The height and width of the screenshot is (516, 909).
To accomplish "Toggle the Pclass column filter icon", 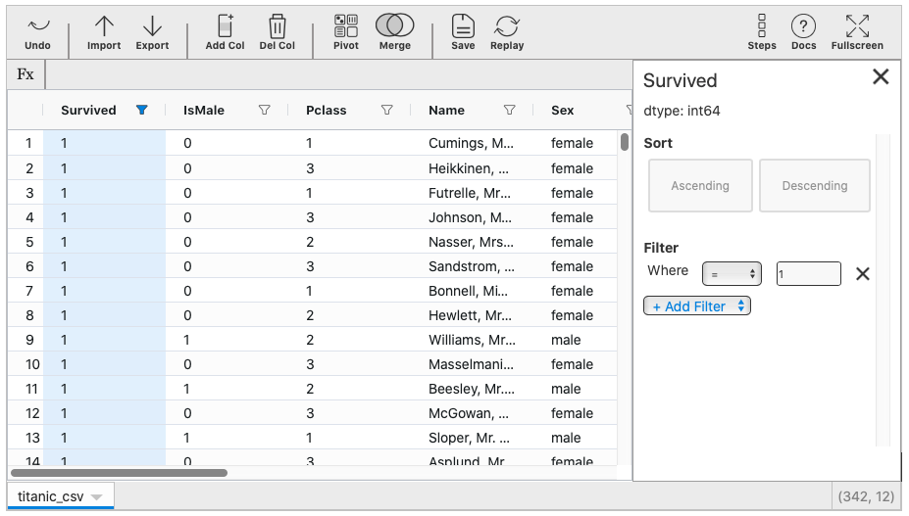I will tap(386, 111).
